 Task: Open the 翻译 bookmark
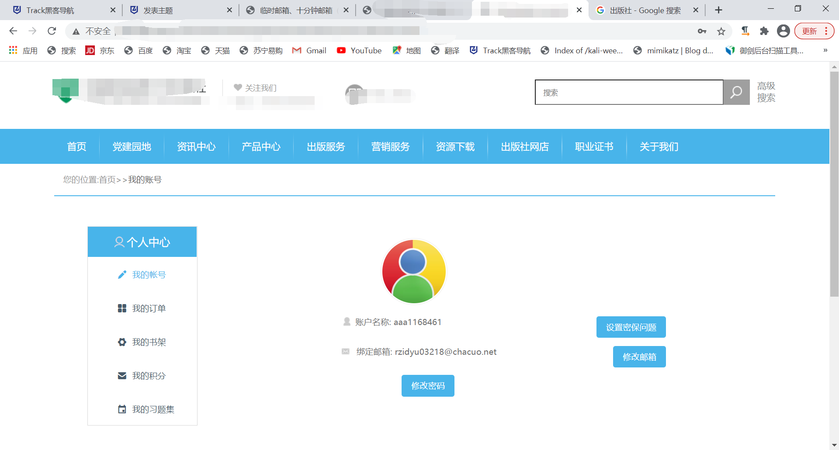coord(445,51)
